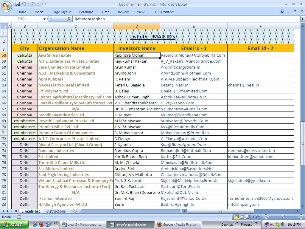Click next sheet tab navigation arrow
The image size is (305, 229).
pos(11,211)
